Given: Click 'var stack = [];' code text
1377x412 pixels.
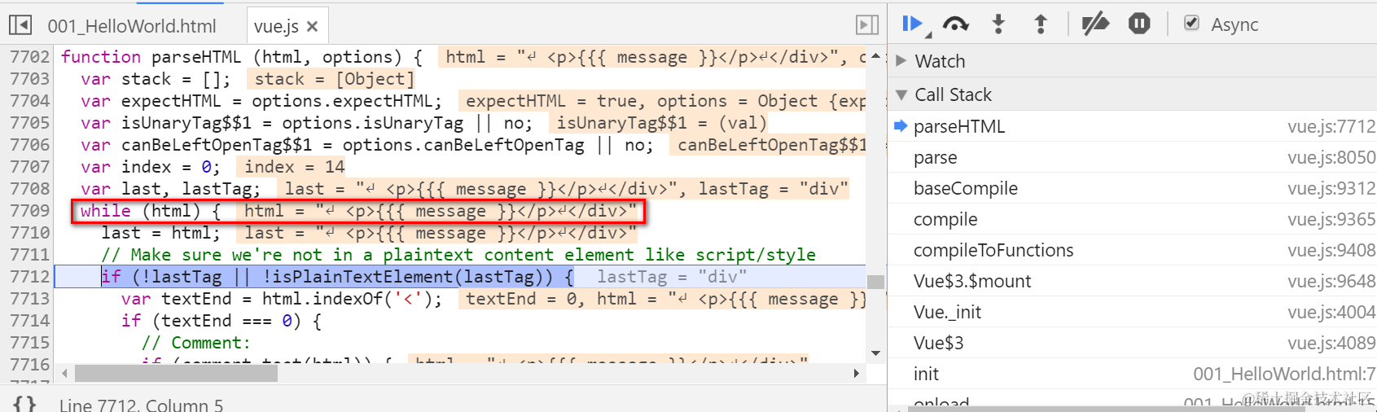Looking at the screenshot, I should 156,79.
